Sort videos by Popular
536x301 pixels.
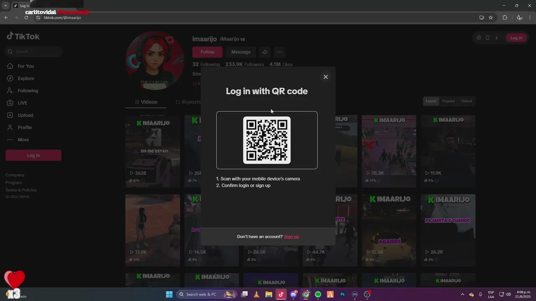click(x=448, y=101)
